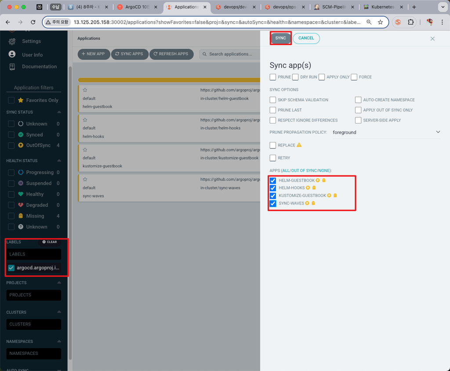Favorite the kustomize-guestbook app star

[85, 150]
